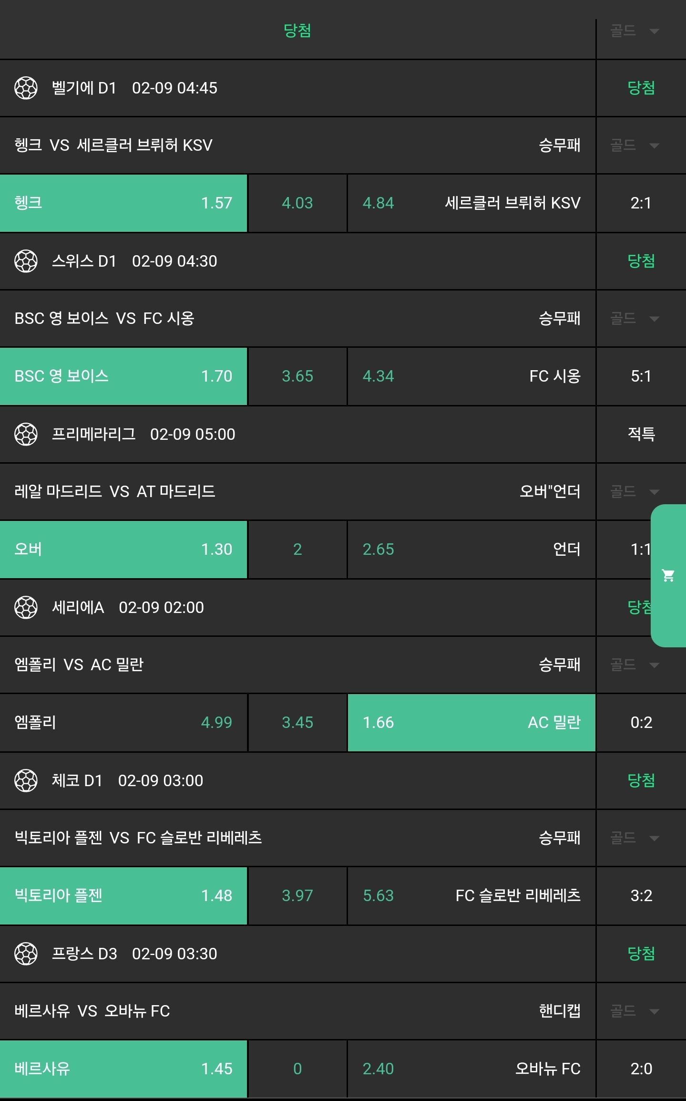Expand the 골드 dropdown for 헹크 match
686x1101 pixels.
(x=635, y=145)
